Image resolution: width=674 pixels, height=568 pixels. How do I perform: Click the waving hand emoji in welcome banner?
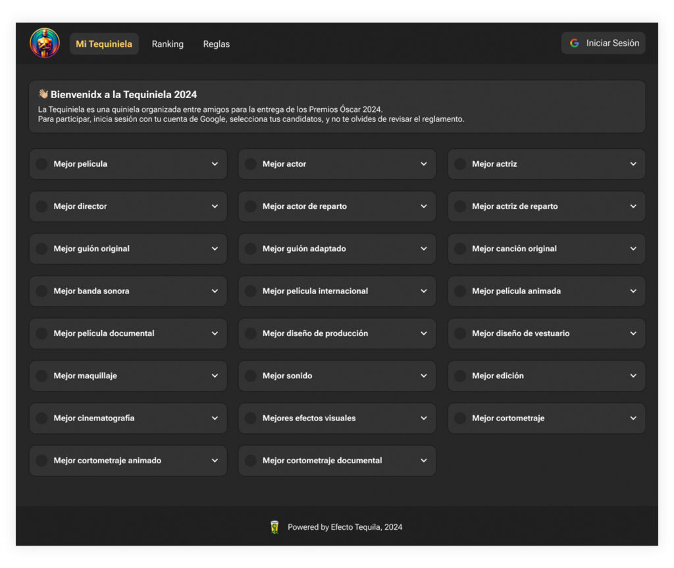(x=43, y=94)
